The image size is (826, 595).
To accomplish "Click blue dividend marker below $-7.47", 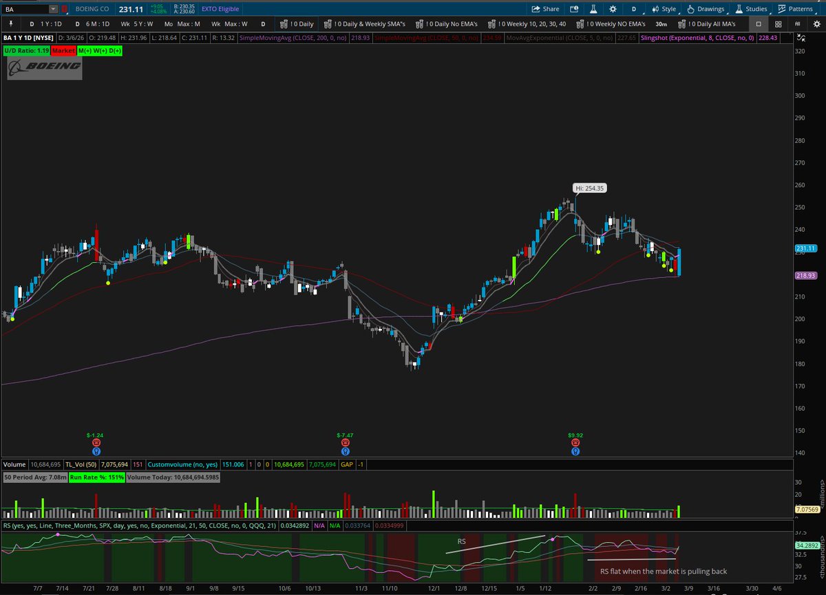I will 345,452.
